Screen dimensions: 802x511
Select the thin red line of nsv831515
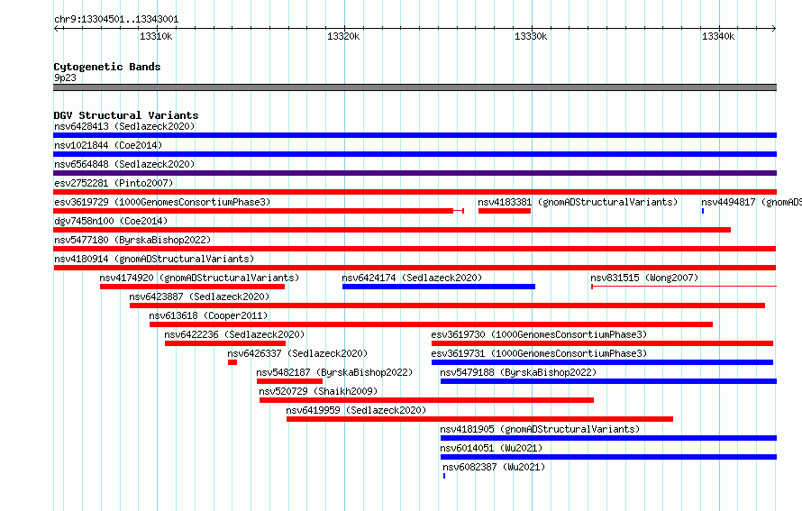tap(684, 287)
